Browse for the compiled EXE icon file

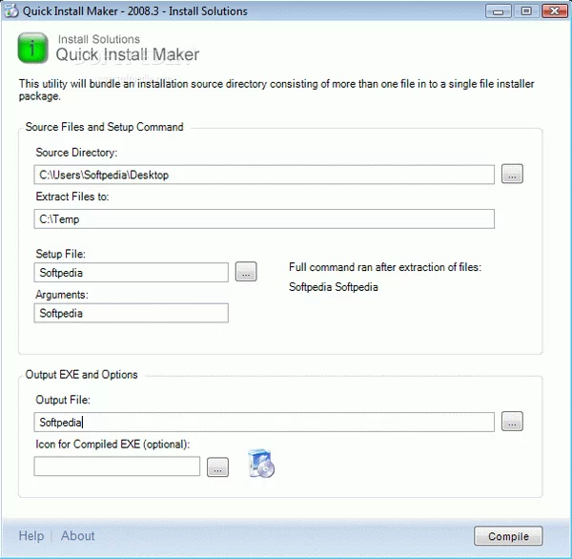(217, 467)
